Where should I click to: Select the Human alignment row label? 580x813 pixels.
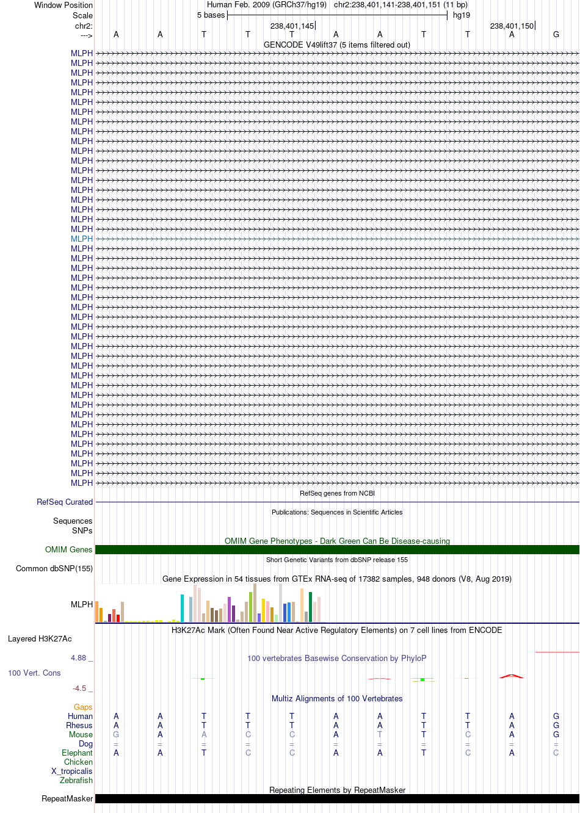tap(81, 717)
